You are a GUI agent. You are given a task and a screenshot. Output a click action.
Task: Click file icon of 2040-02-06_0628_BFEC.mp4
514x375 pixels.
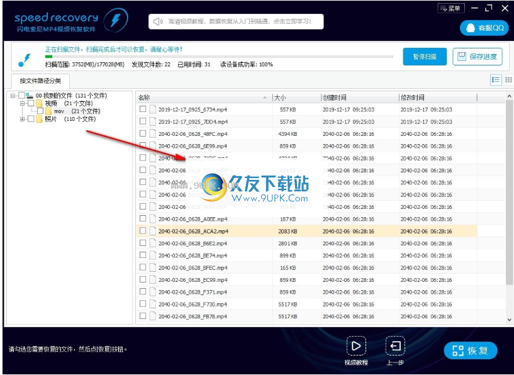(153, 267)
